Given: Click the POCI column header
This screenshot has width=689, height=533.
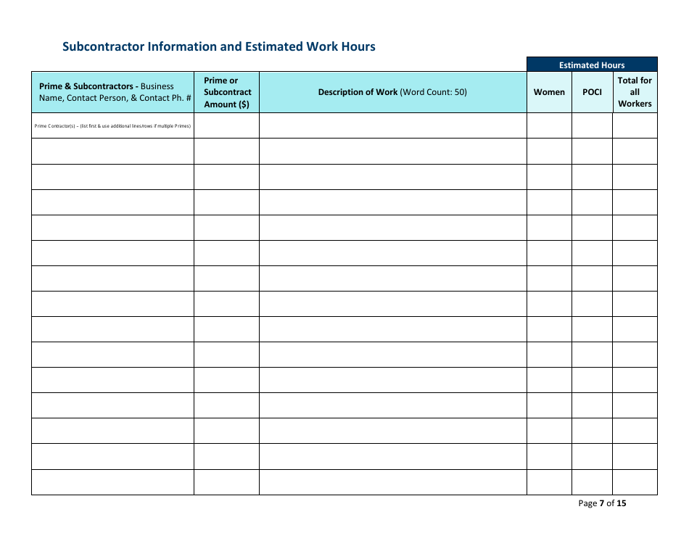Looking at the screenshot, I should (x=592, y=92).
